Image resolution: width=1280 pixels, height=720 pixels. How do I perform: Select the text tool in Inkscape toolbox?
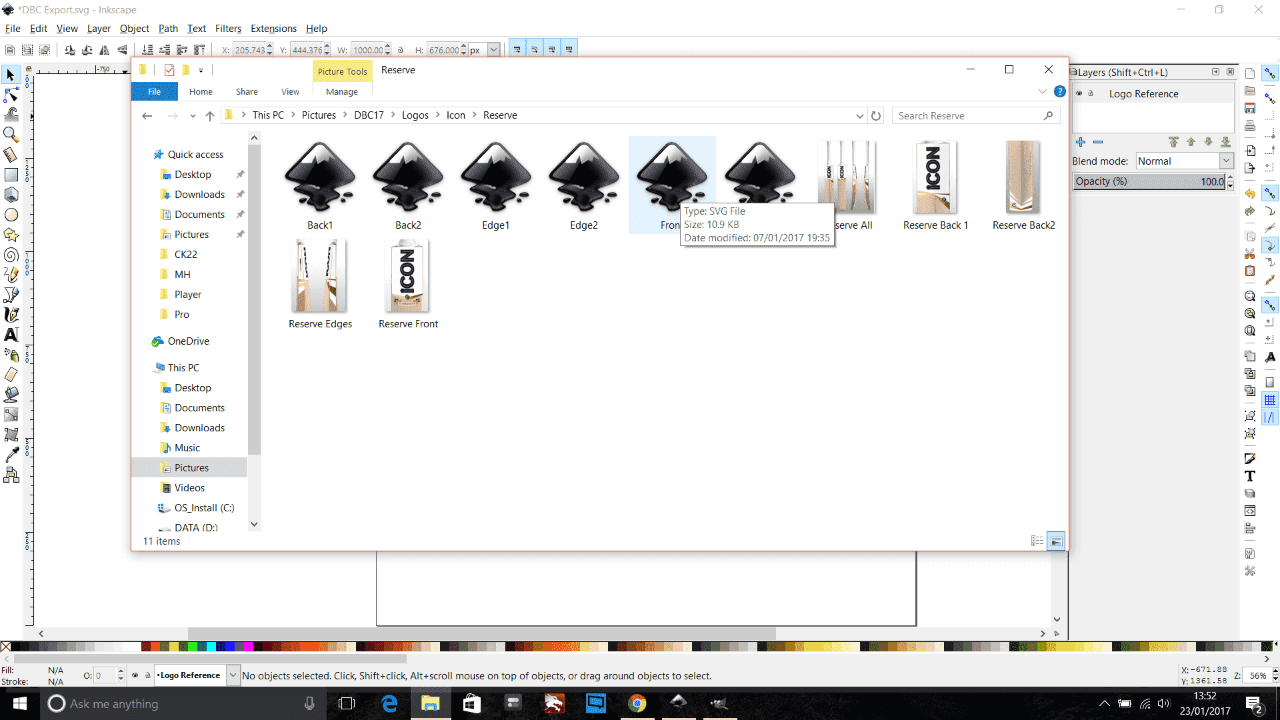click(11, 335)
